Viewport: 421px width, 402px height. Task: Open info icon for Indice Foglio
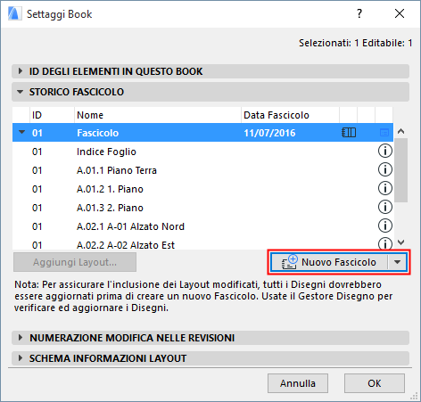click(x=385, y=151)
